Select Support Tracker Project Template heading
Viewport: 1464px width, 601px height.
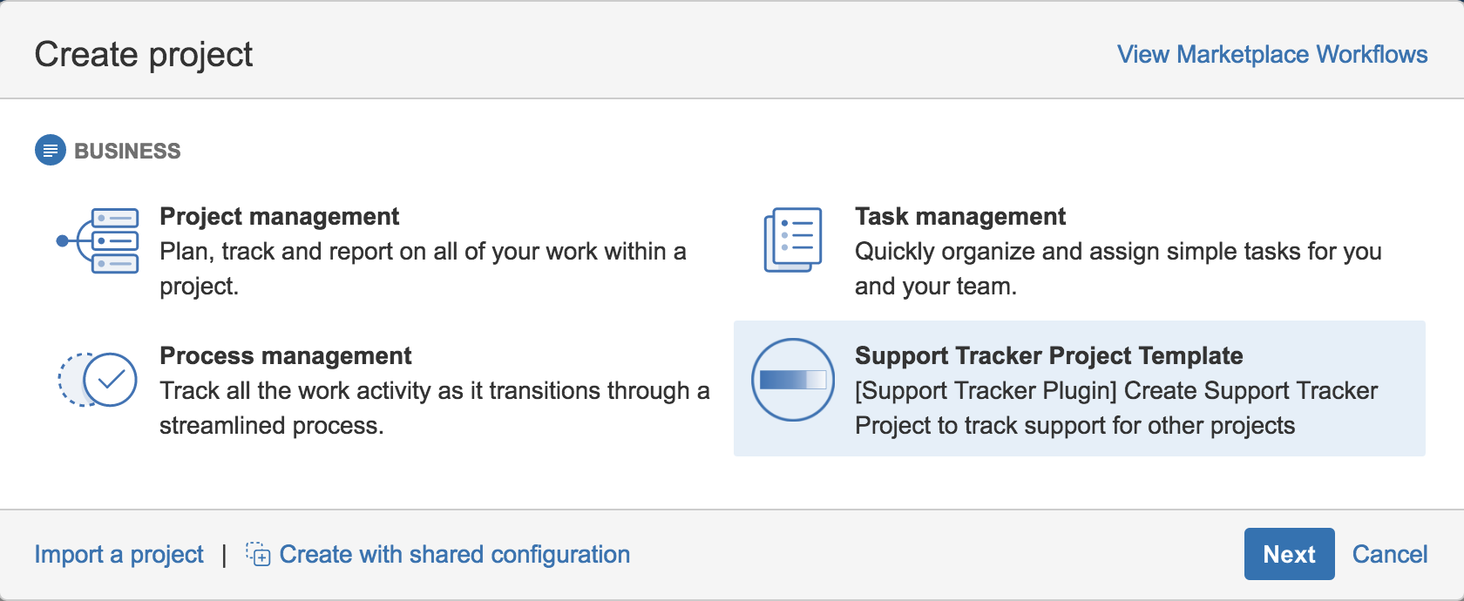pyautogui.click(x=1048, y=355)
